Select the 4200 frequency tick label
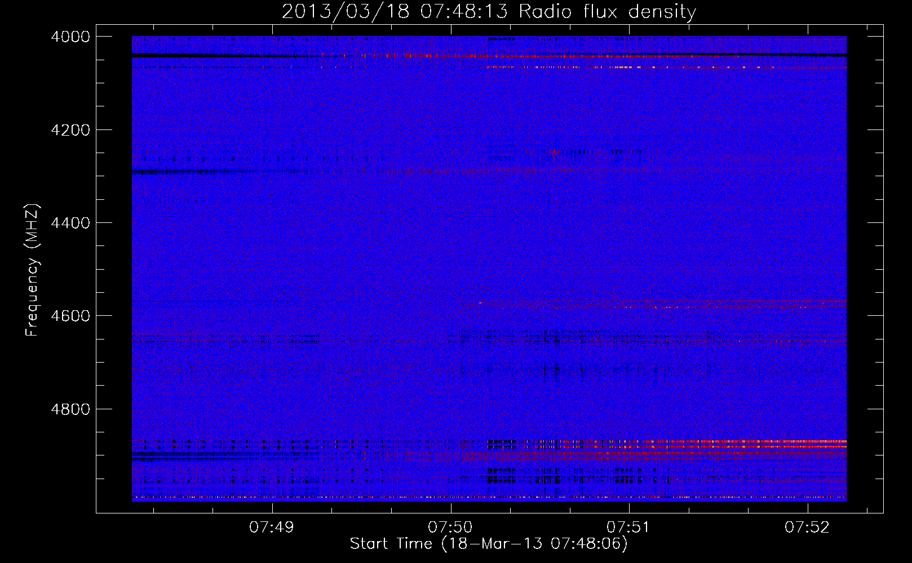Image resolution: width=912 pixels, height=563 pixels. [x=70, y=130]
